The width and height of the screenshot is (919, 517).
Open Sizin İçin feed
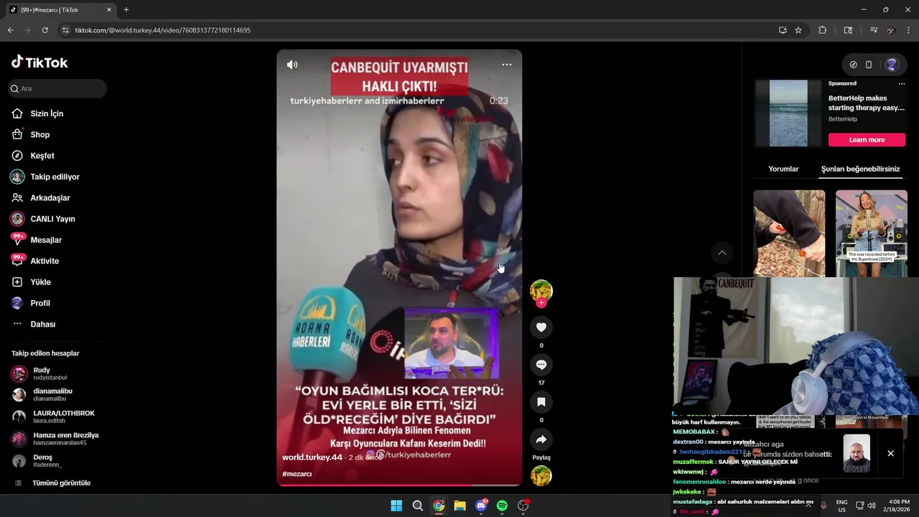click(x=47, y=113)
